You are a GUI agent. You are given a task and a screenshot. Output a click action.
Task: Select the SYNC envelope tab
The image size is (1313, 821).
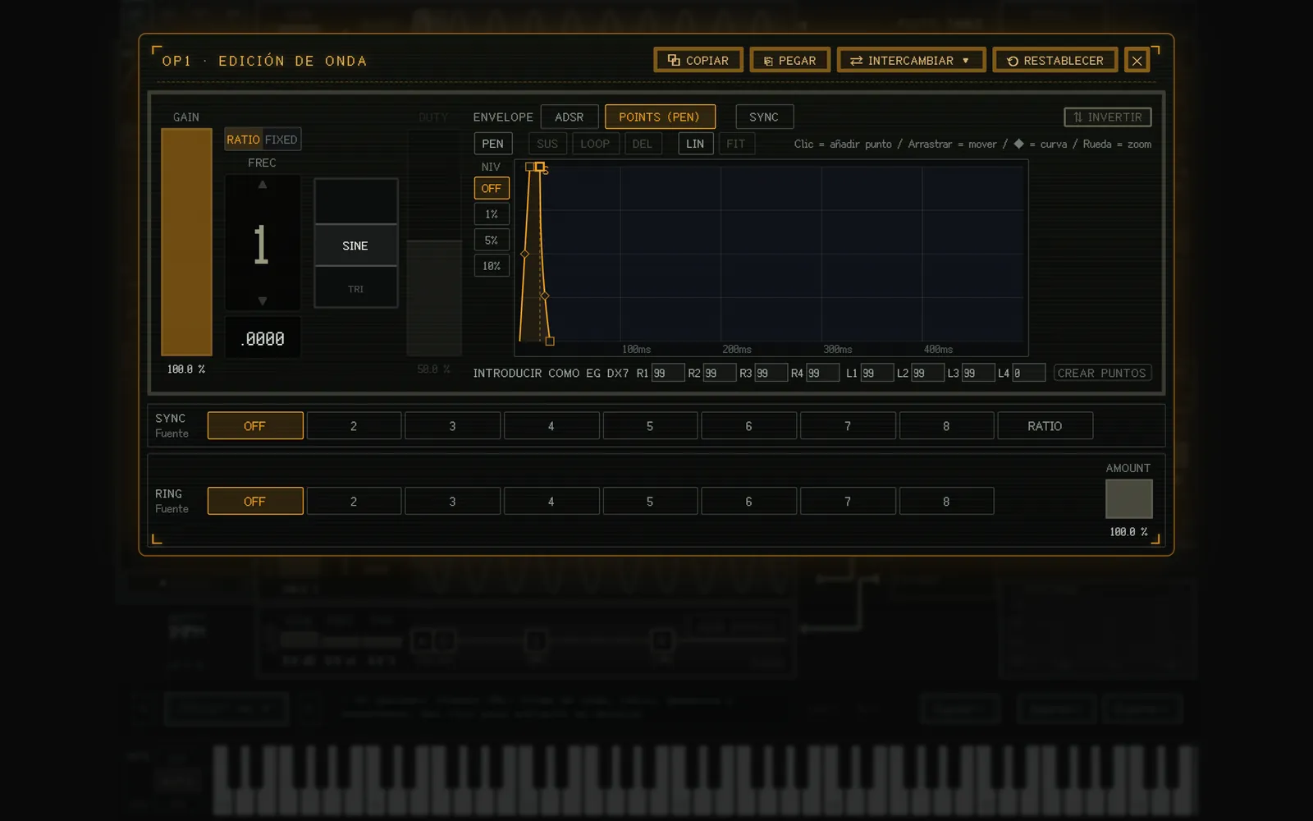coord(764,117)
